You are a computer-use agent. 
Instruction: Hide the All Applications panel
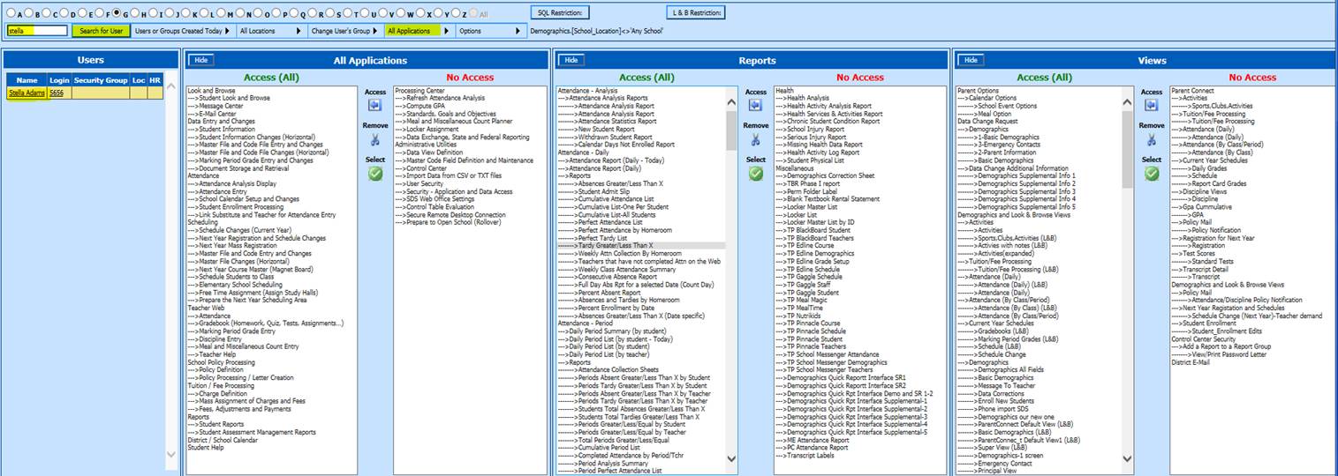point(200,60)
